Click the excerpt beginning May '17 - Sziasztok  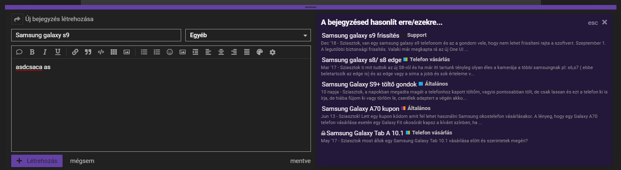424,141
